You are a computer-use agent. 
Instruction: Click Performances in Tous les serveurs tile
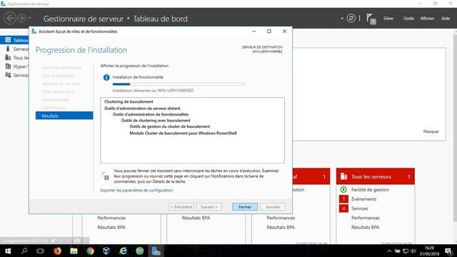pyautogui.click(x=365, y=218)
